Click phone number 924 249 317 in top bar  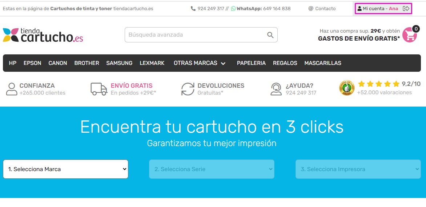[x=211, y=8]
